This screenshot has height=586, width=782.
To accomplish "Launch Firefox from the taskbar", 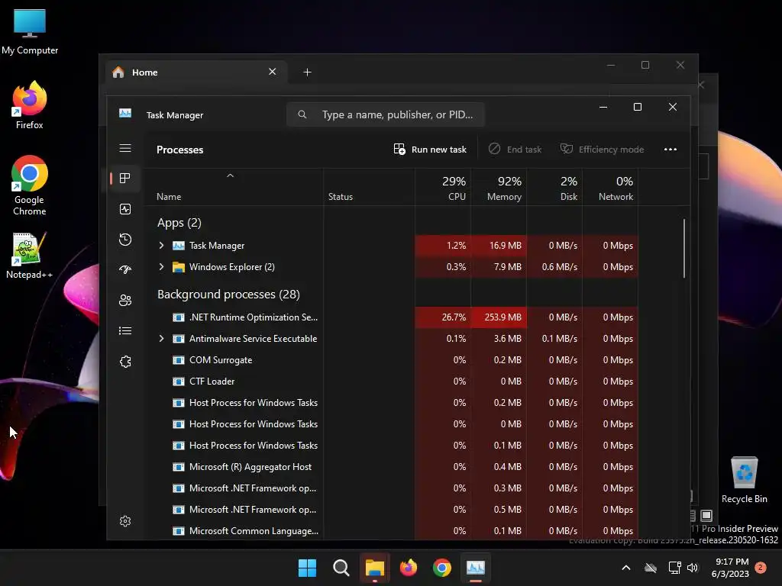I will (x=409, y=568).
